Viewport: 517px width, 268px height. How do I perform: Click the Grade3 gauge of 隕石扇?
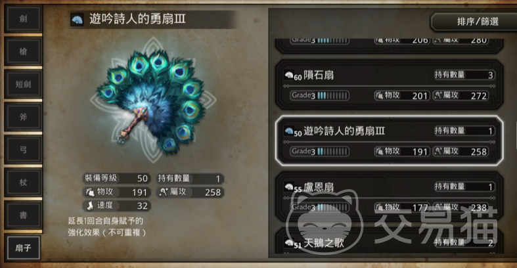[x=319, y=96]
